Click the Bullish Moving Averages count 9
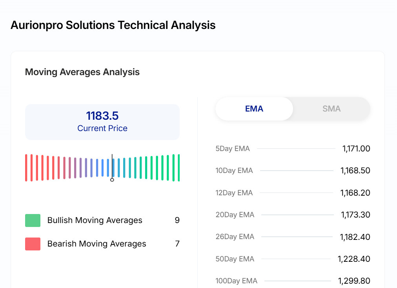 pos(177,220)
